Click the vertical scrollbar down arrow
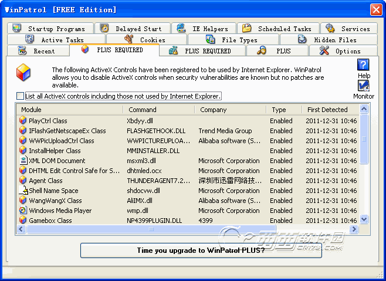Screen dimensions: 386x281 coord(364,219)
